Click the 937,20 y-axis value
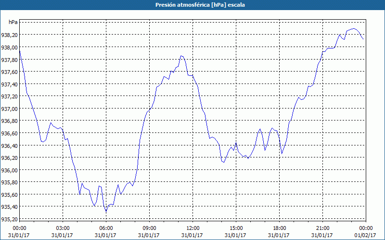 click(x=9, y=96)
